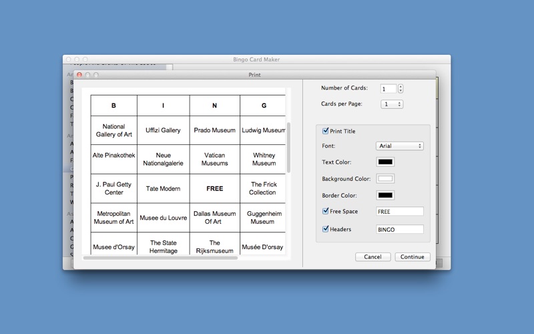Click the bold 'FREE' center cell

(x=215, y=188)
